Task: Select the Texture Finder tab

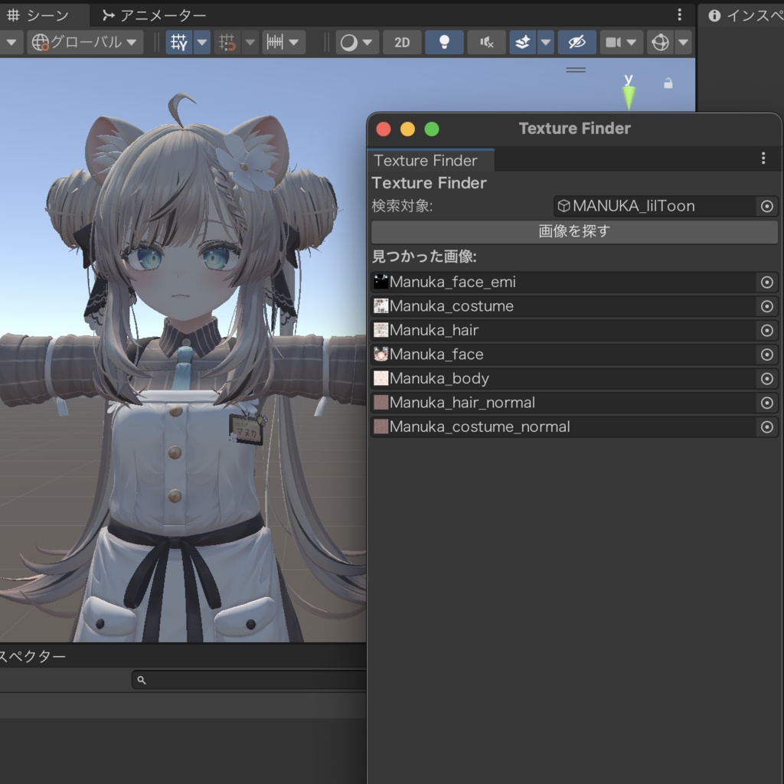Action: tap(427, 161)
